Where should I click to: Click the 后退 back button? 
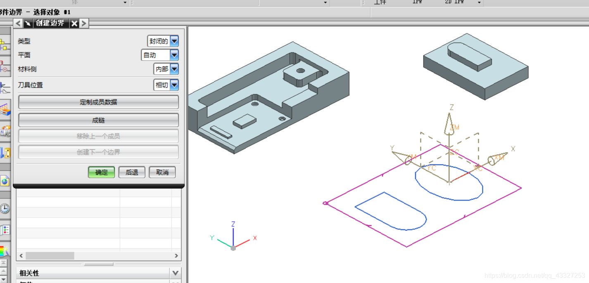[132, 172]
